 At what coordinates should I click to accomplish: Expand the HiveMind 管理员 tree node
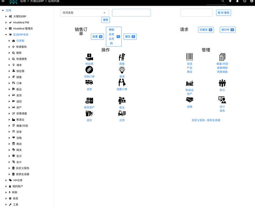pyautogui.click(x=6, y=28)
